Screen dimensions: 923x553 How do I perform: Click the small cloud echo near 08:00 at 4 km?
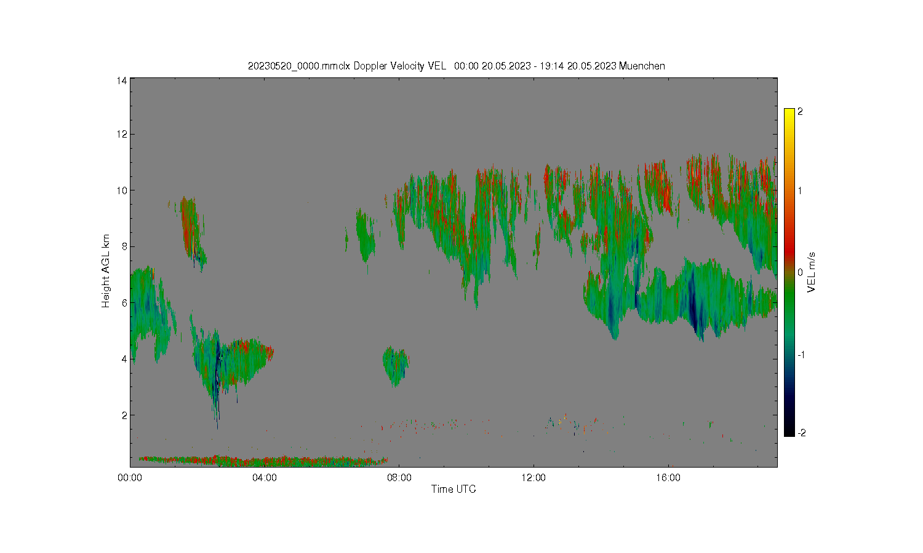tap(396, 366)
